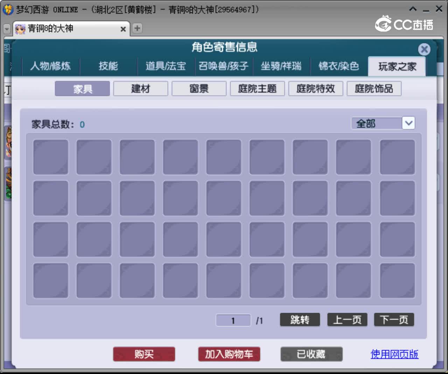Select the 窗景 category button
Screen dimensions: 448x374
(199, 89)
